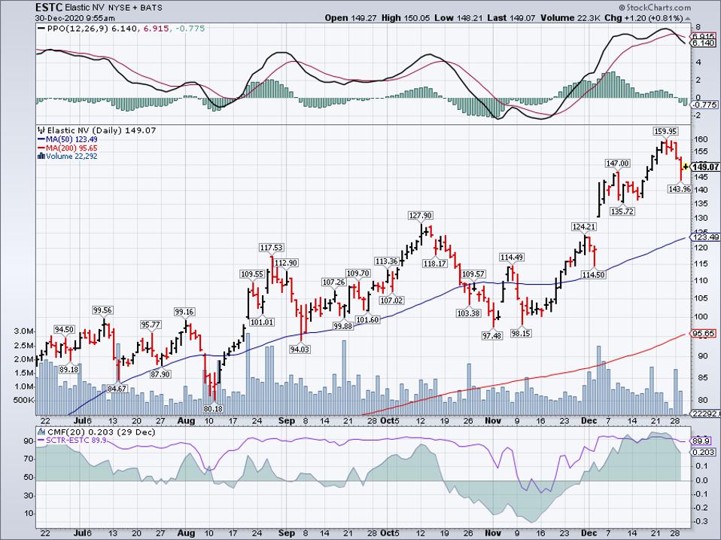
Task: Click the 101.60 low price label
Action: [x=367, y=319]
